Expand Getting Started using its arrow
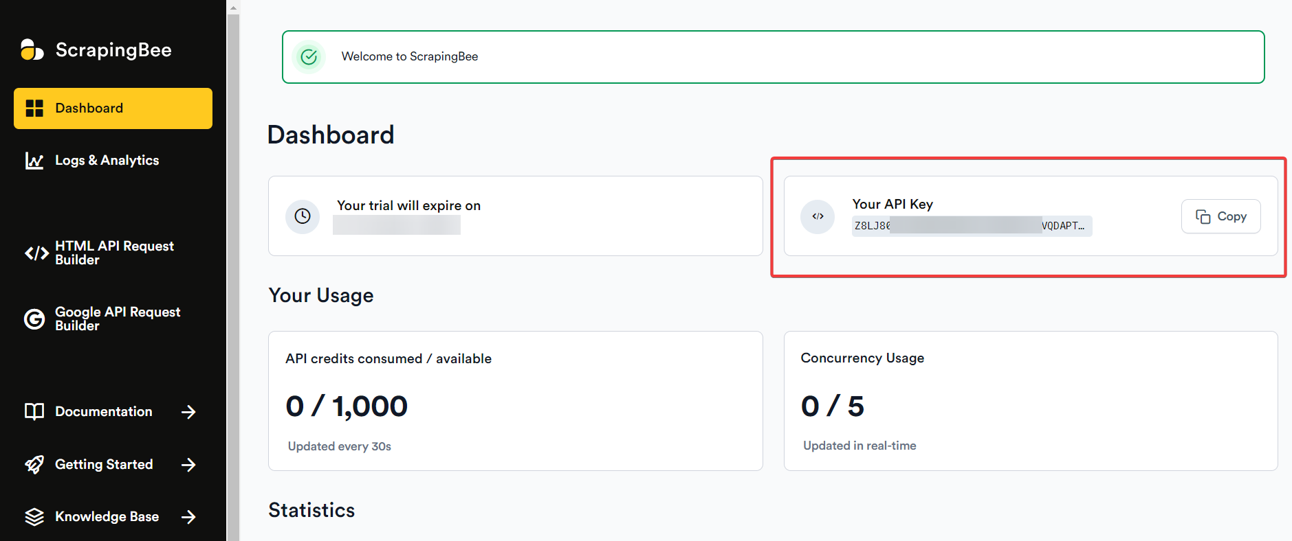The width and height of the screenshot is (1292, 541). (x=189, y=465)
